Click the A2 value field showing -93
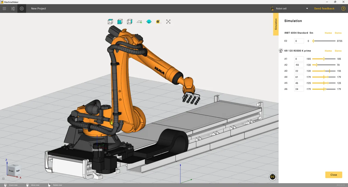Screen dimensions: 348x187 pos(299,65)
